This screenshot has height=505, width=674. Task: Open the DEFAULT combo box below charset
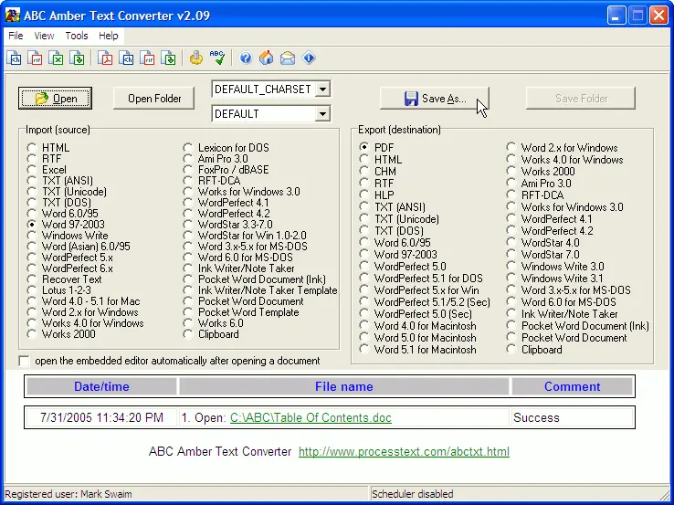(322, 114)
